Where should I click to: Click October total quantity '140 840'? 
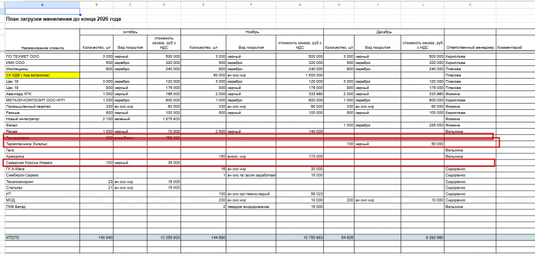[x=97, y=237]
